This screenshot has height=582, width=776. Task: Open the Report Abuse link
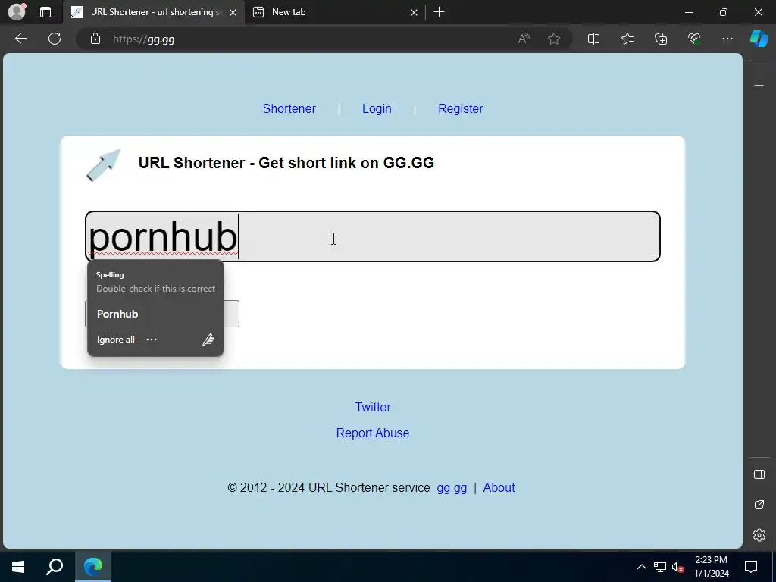[373, 433]
